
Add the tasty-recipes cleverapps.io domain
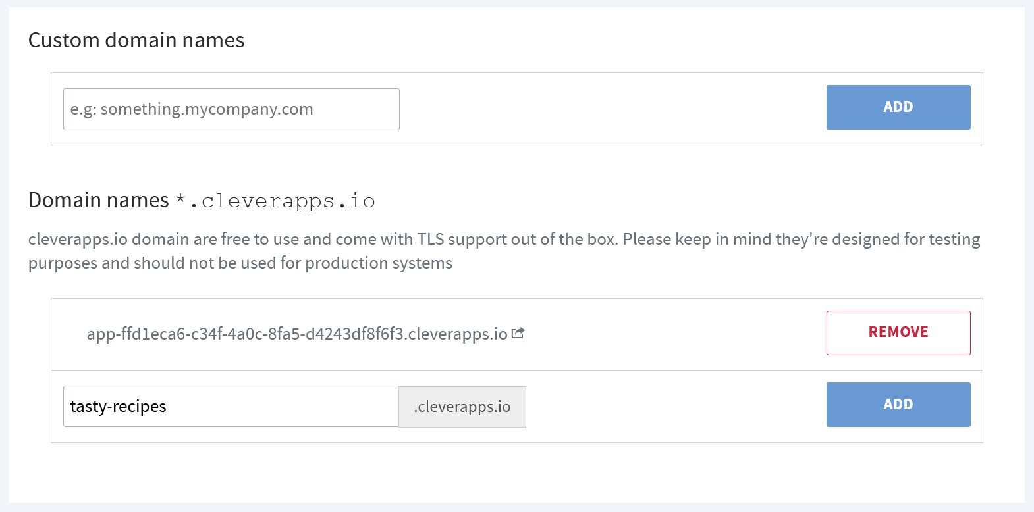[x=898, y=405]
